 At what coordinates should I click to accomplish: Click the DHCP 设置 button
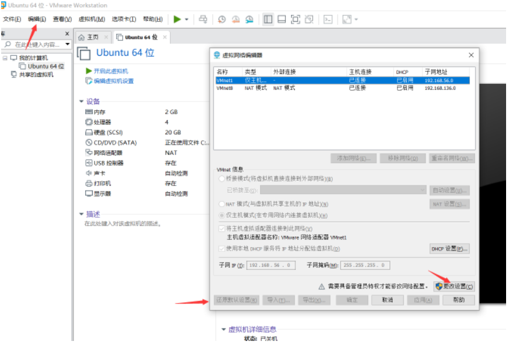pos(449,248)
